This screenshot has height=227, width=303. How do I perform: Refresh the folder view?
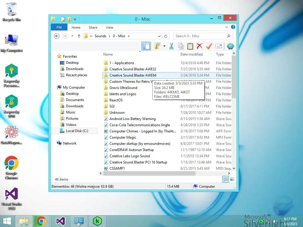[x=166, y=36]
